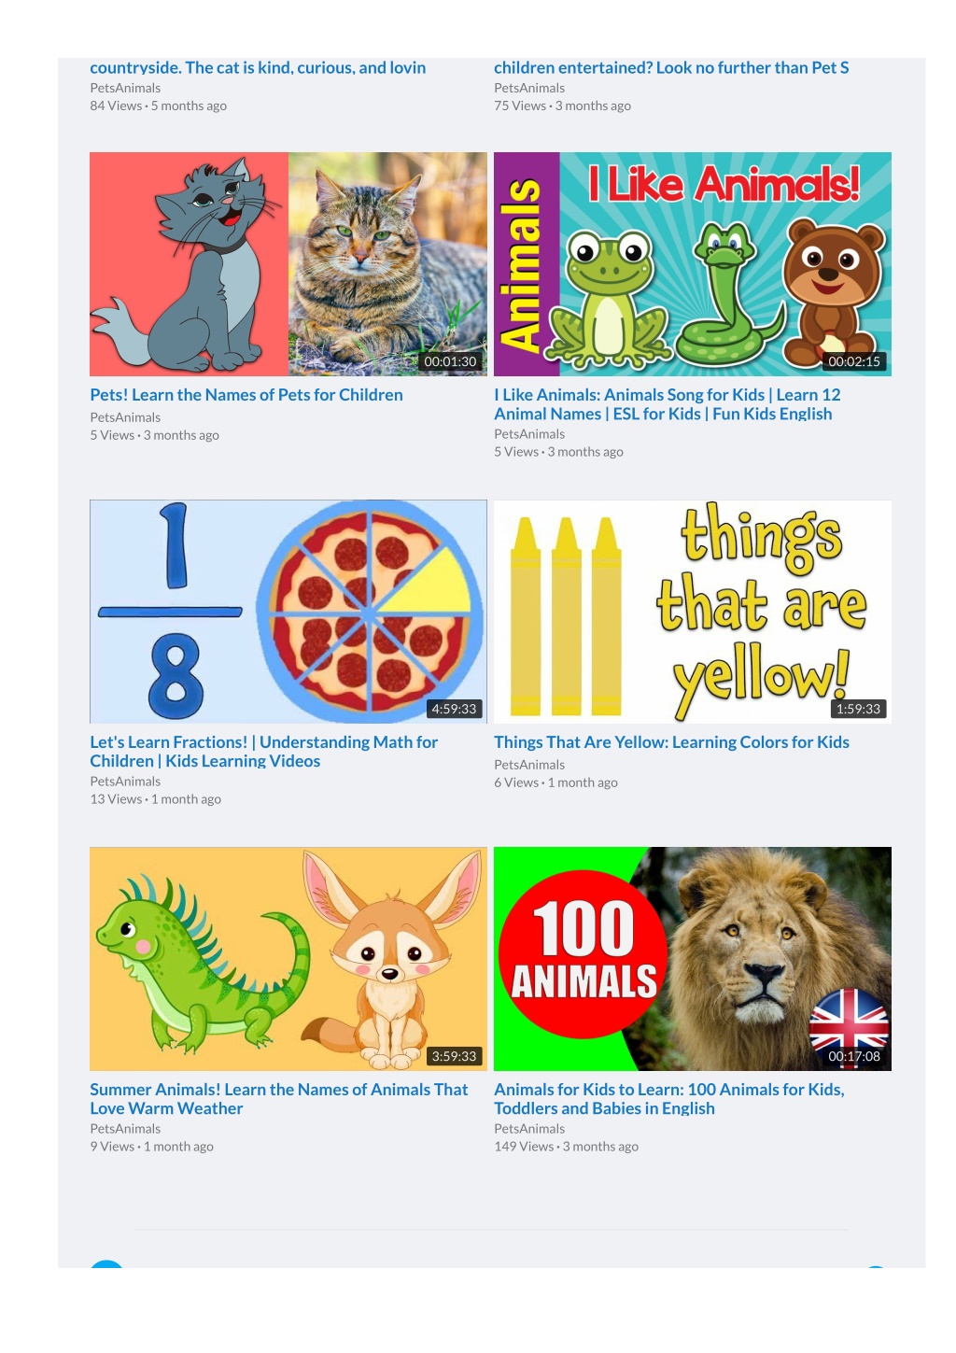Click 'Things That Are Yellow' video title

coord(671,742)
